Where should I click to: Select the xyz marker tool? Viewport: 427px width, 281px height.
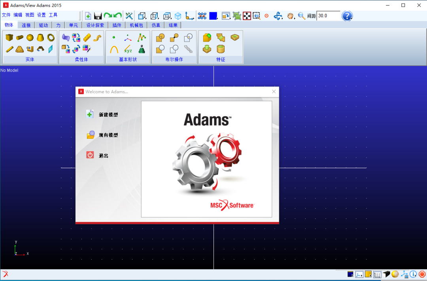coord(128,49)
